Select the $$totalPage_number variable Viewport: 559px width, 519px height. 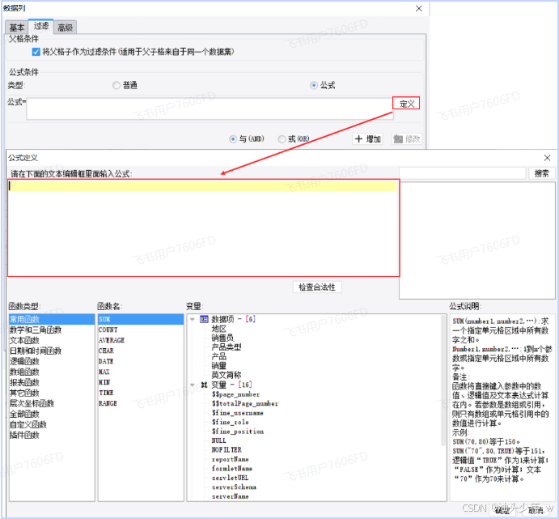click(x=245, y=404)
